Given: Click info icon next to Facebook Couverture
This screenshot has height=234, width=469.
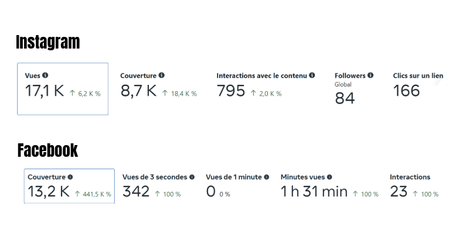Looking at the screenshot, I should (70, 177).
